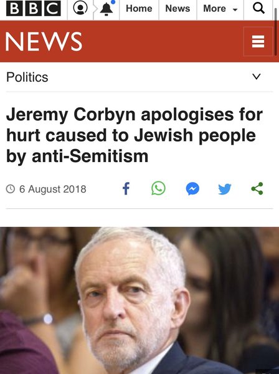Open the search magnifier icon

coord(258,8)
